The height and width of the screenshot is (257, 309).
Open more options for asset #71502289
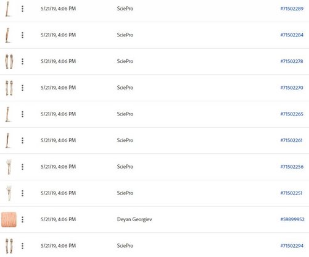click(22, 9)
